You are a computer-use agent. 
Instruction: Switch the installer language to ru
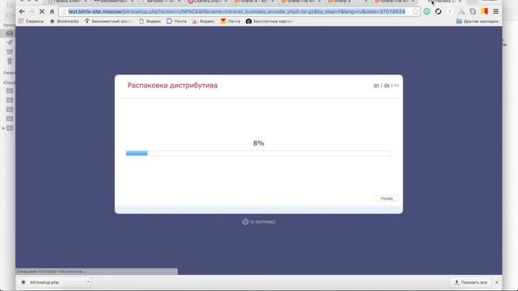coord(397,86)
